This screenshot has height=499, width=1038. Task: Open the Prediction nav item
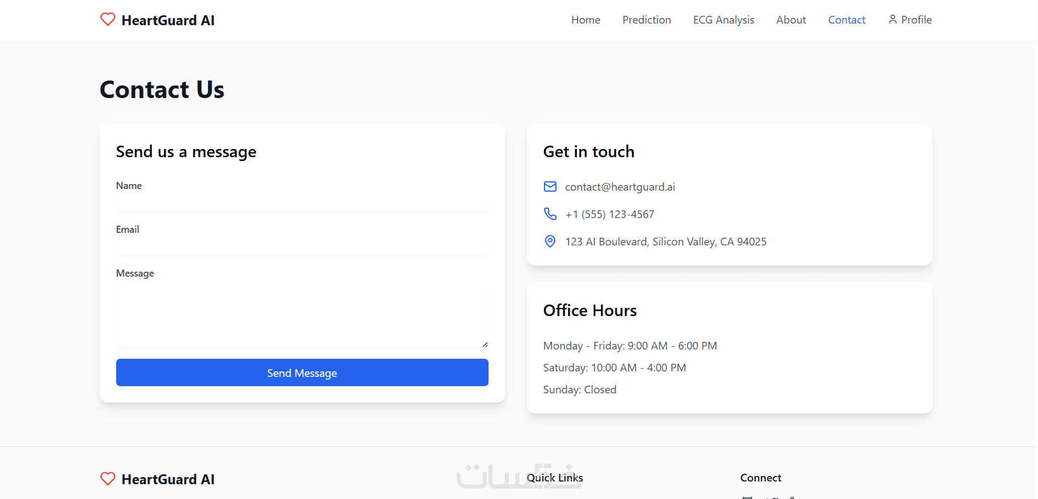click(x=646, y=20)
